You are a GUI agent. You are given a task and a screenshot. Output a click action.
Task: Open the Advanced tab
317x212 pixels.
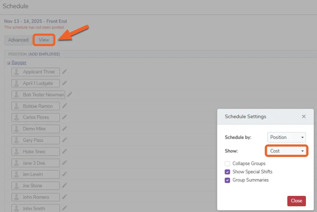[x=18, y=40]
